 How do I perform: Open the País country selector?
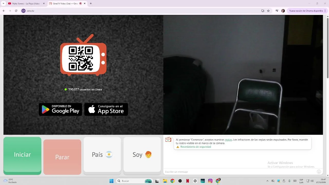102,155
